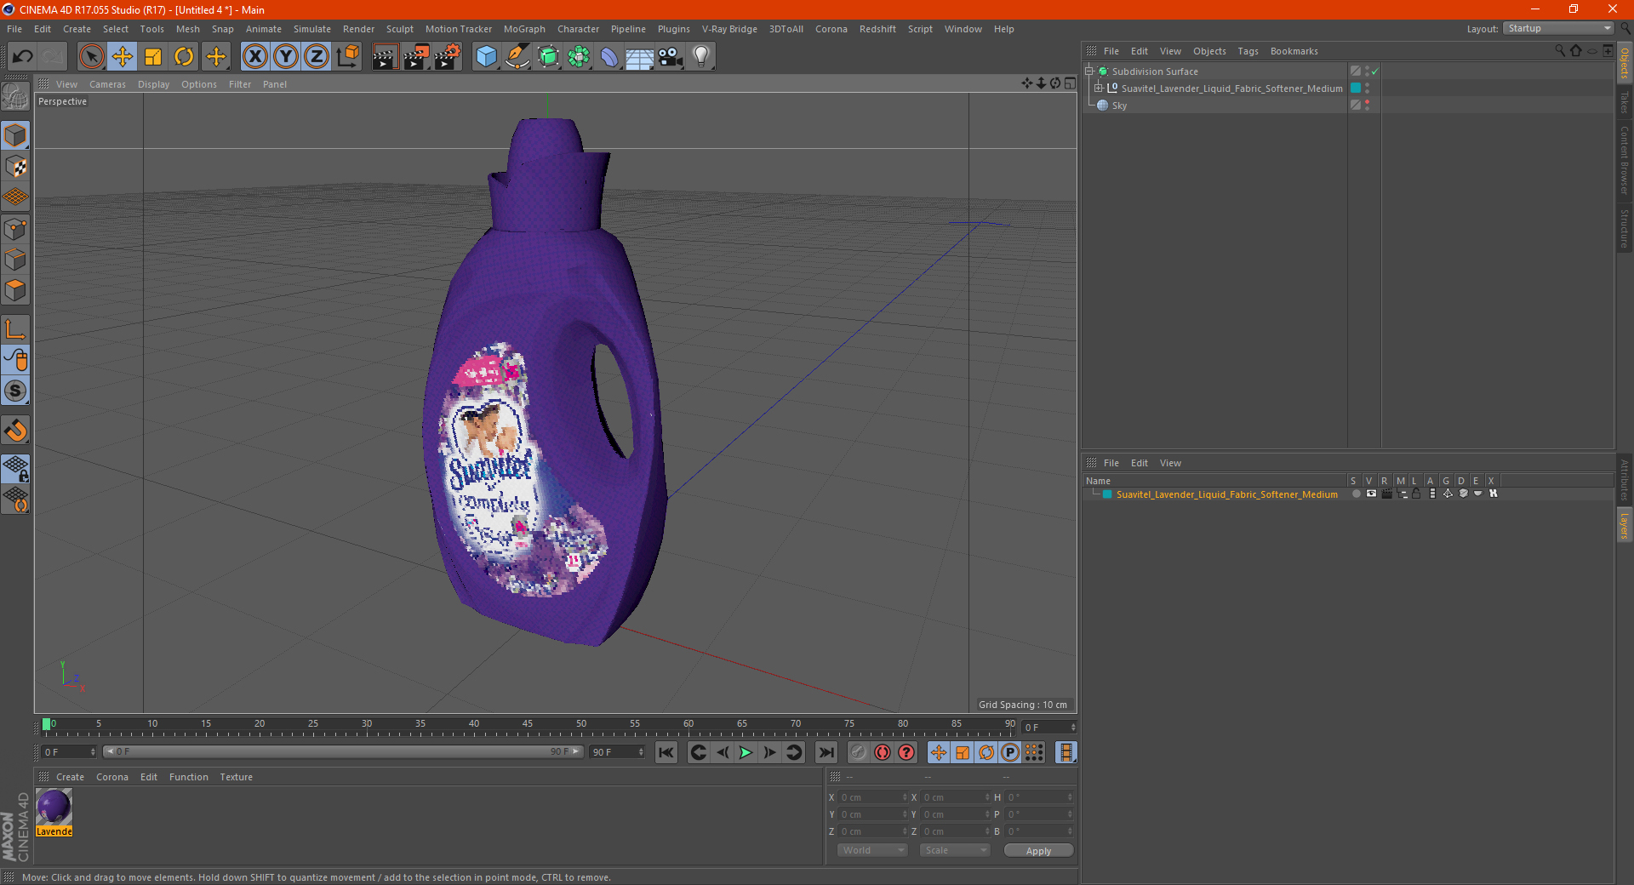Click the Undo arrow icon
The height and width of the screenshot is (885, 1634).
tap(23, 57)
